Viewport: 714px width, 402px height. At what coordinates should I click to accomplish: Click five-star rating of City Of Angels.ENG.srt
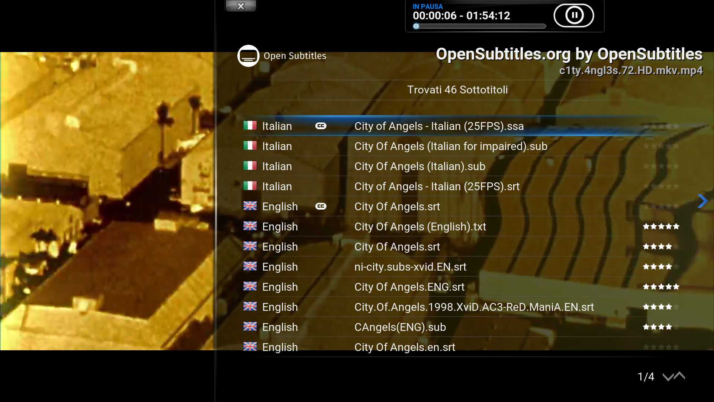[661, 287]
